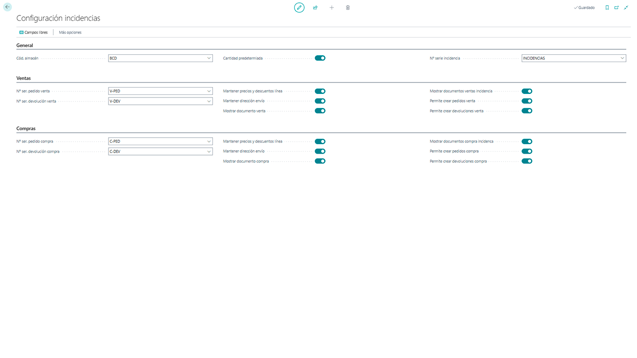Expand Cód. almacén dropdown arrow
Screen dimensions: 637x358
[x=209, y=58]
